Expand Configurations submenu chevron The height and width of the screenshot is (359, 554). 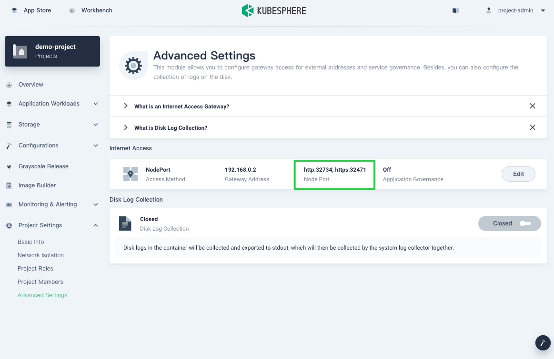[x=96, y=146]
